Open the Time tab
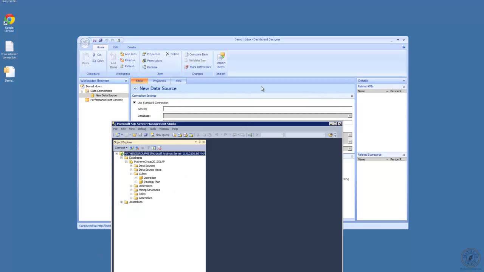484x272 pixels. click(x=178, y=81)
